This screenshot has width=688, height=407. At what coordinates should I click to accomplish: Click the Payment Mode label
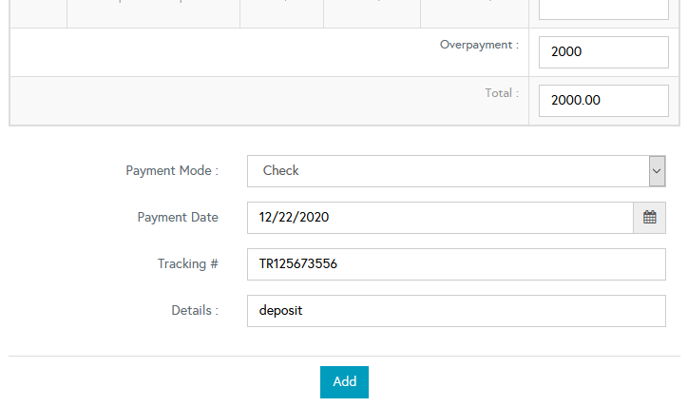[172, 171]
